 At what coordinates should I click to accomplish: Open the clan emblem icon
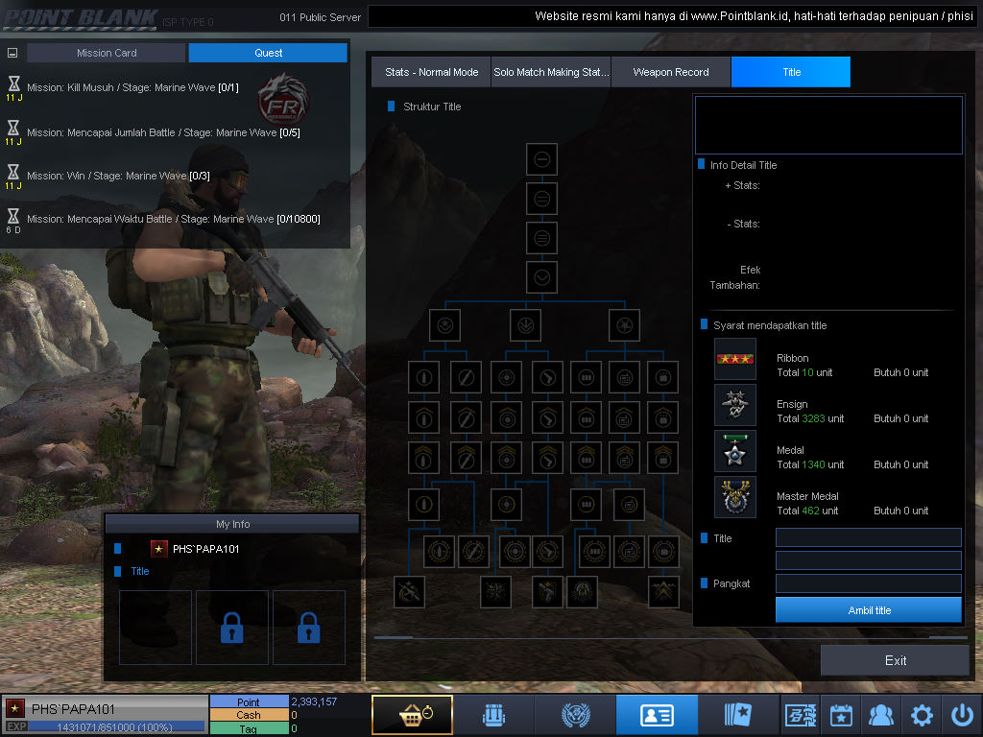[576, 715]
